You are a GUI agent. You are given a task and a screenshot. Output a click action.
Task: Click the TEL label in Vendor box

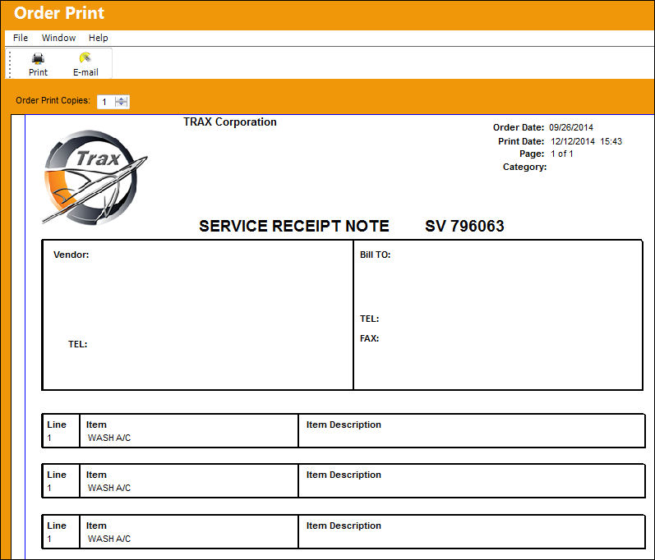tap(78, 344)
